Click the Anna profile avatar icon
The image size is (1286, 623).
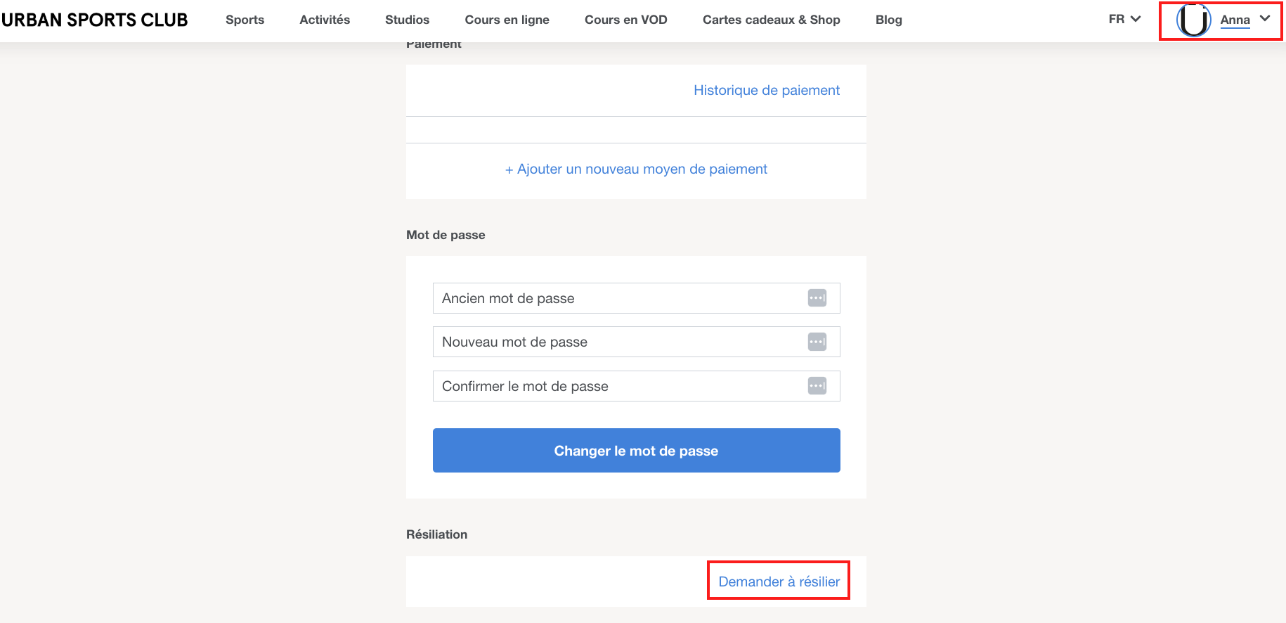[1193, 20]
